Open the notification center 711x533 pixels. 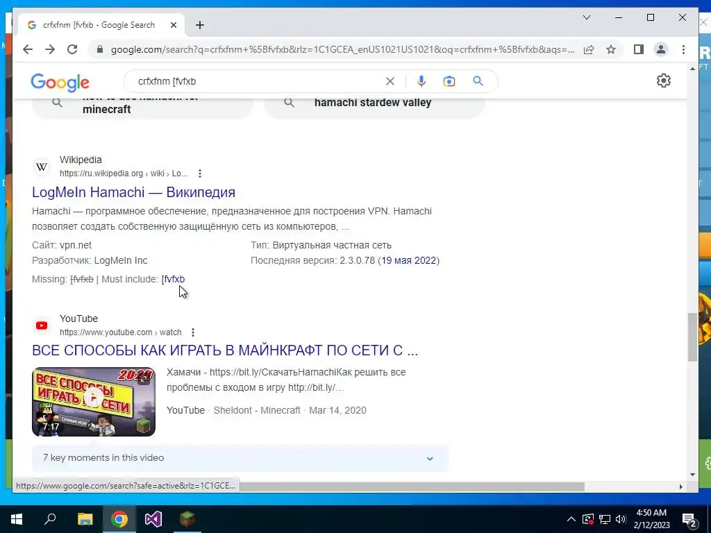click(x=689, y=519)
